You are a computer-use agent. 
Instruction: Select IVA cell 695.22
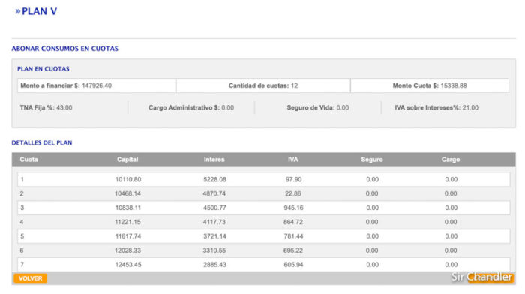click(293, 250)
